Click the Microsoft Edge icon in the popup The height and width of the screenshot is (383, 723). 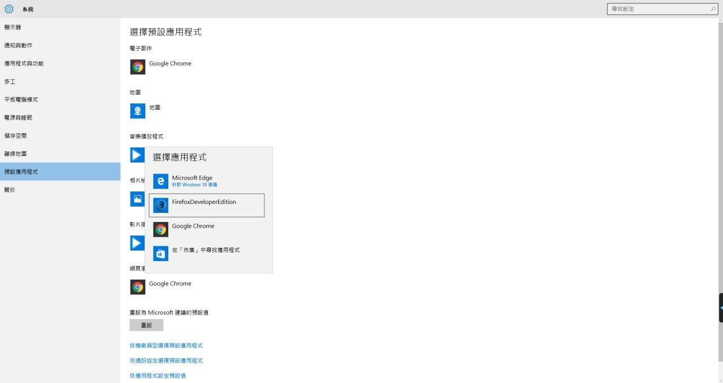160,181
